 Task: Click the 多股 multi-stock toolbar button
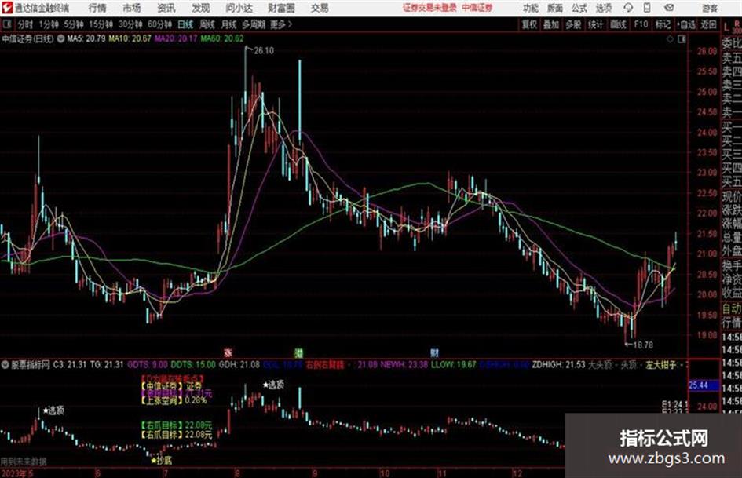[573, 24]
